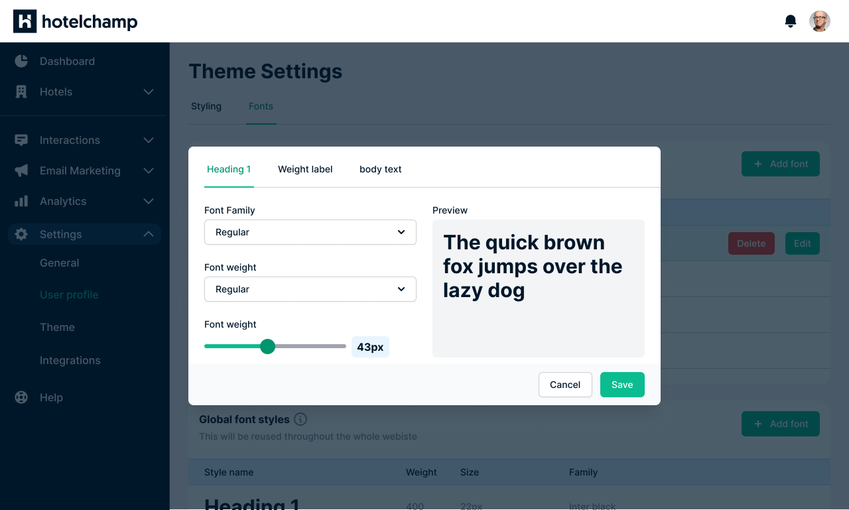Expand the Analytics menu chevron
The image size is (849, 510).
pyautogui.click(x=149, y=201)
